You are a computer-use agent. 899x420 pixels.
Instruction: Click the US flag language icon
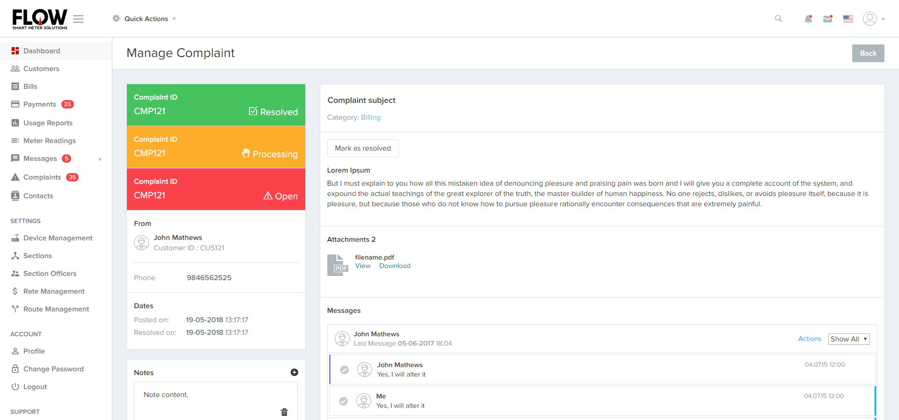coord(848,19)
